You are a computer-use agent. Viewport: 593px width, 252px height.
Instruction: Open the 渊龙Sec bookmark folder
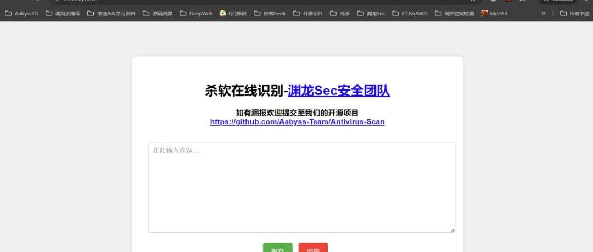click(371, 13)
